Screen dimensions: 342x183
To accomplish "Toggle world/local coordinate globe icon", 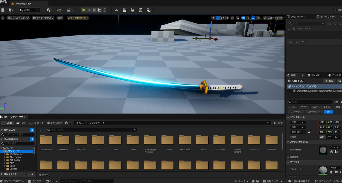I will (x=232, y=18).
